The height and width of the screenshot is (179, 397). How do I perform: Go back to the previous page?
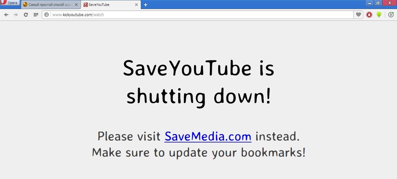[x=6, y=15]
